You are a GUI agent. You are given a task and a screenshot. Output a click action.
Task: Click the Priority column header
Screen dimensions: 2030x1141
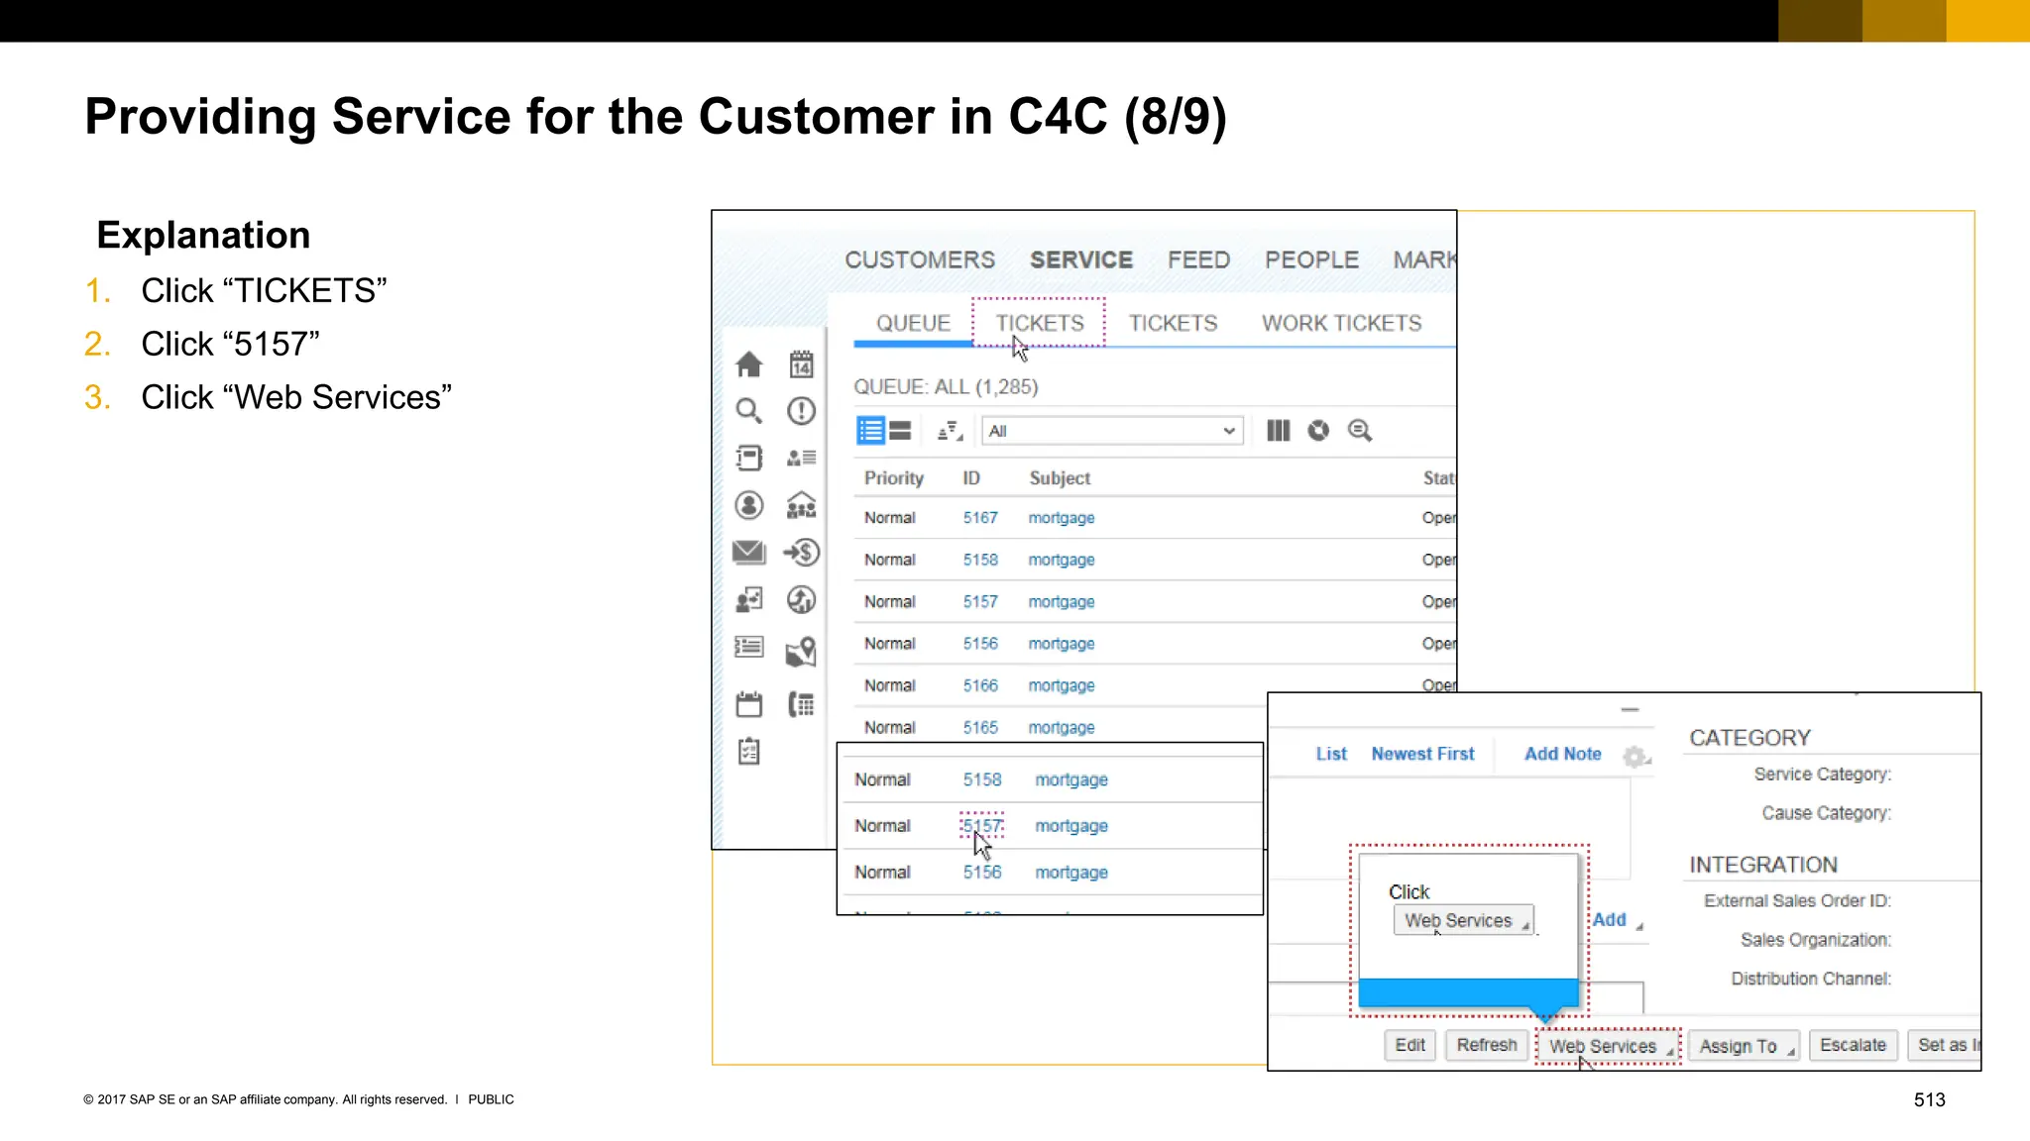(x=894, y=478)
